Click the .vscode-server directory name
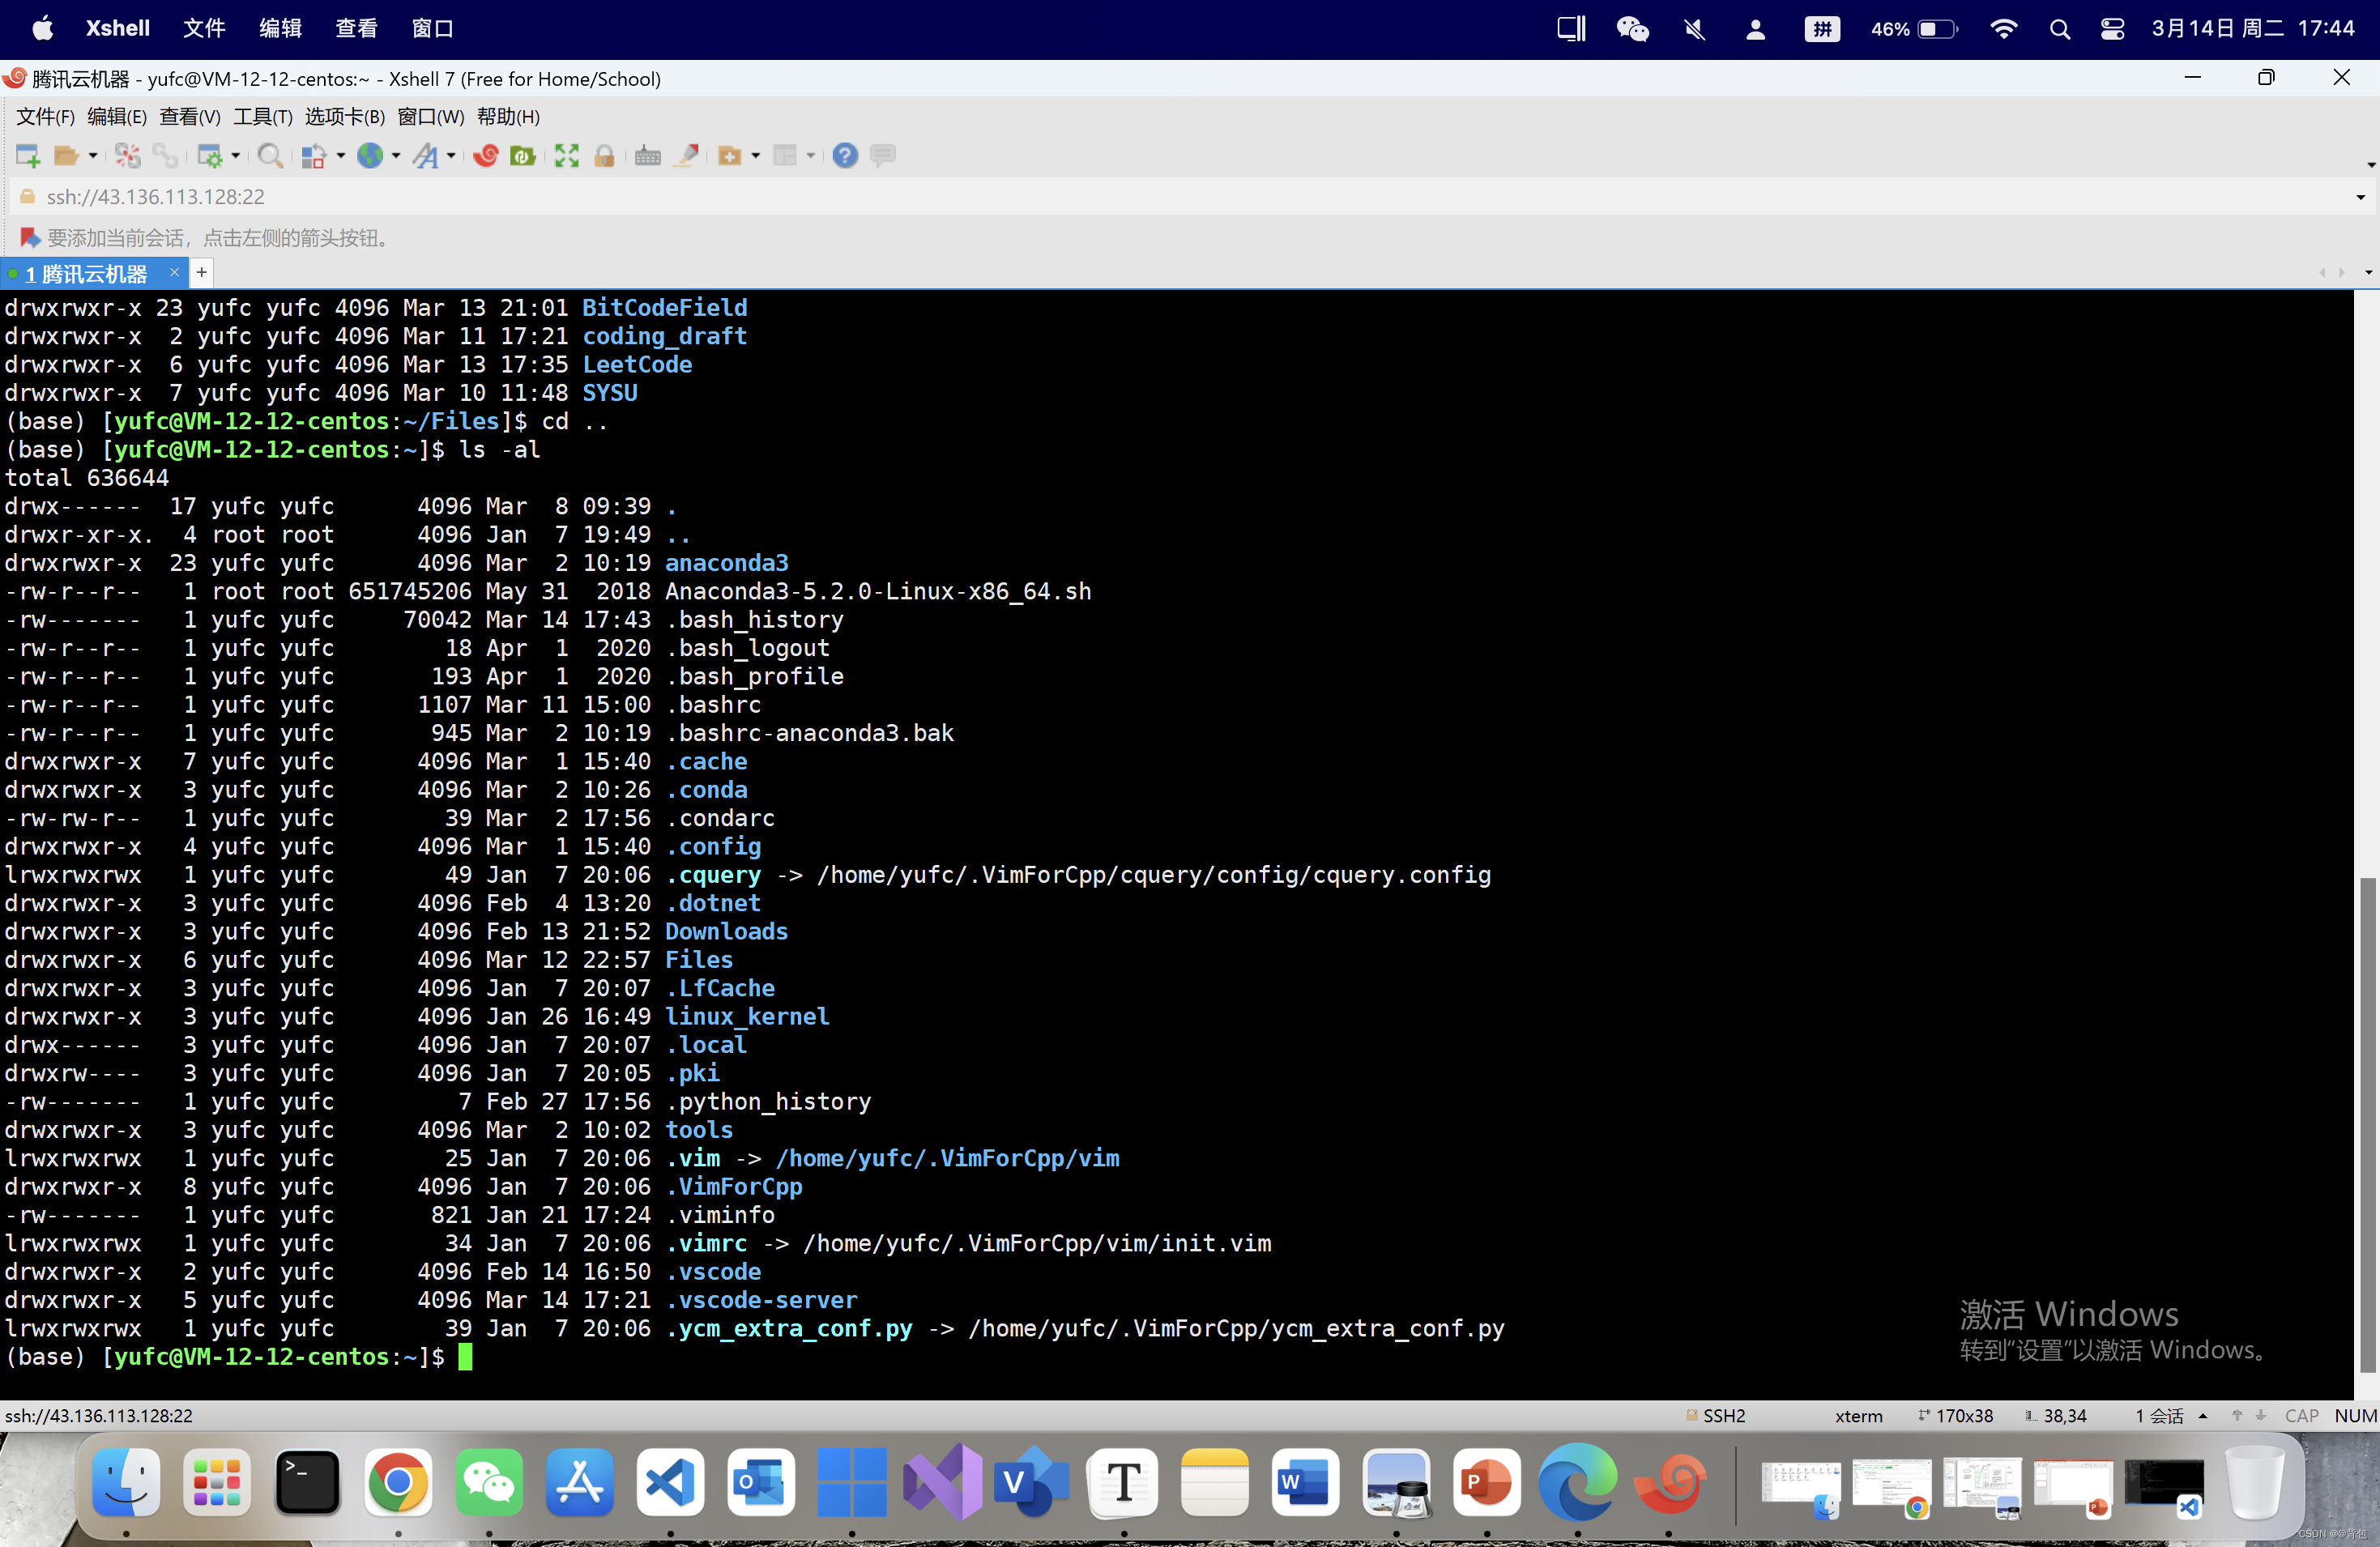 tap(761, 1299)
